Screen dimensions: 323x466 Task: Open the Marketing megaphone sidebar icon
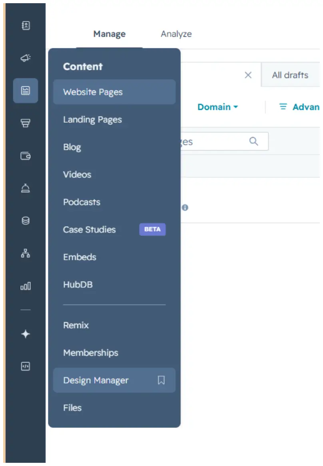pos(26,58)
